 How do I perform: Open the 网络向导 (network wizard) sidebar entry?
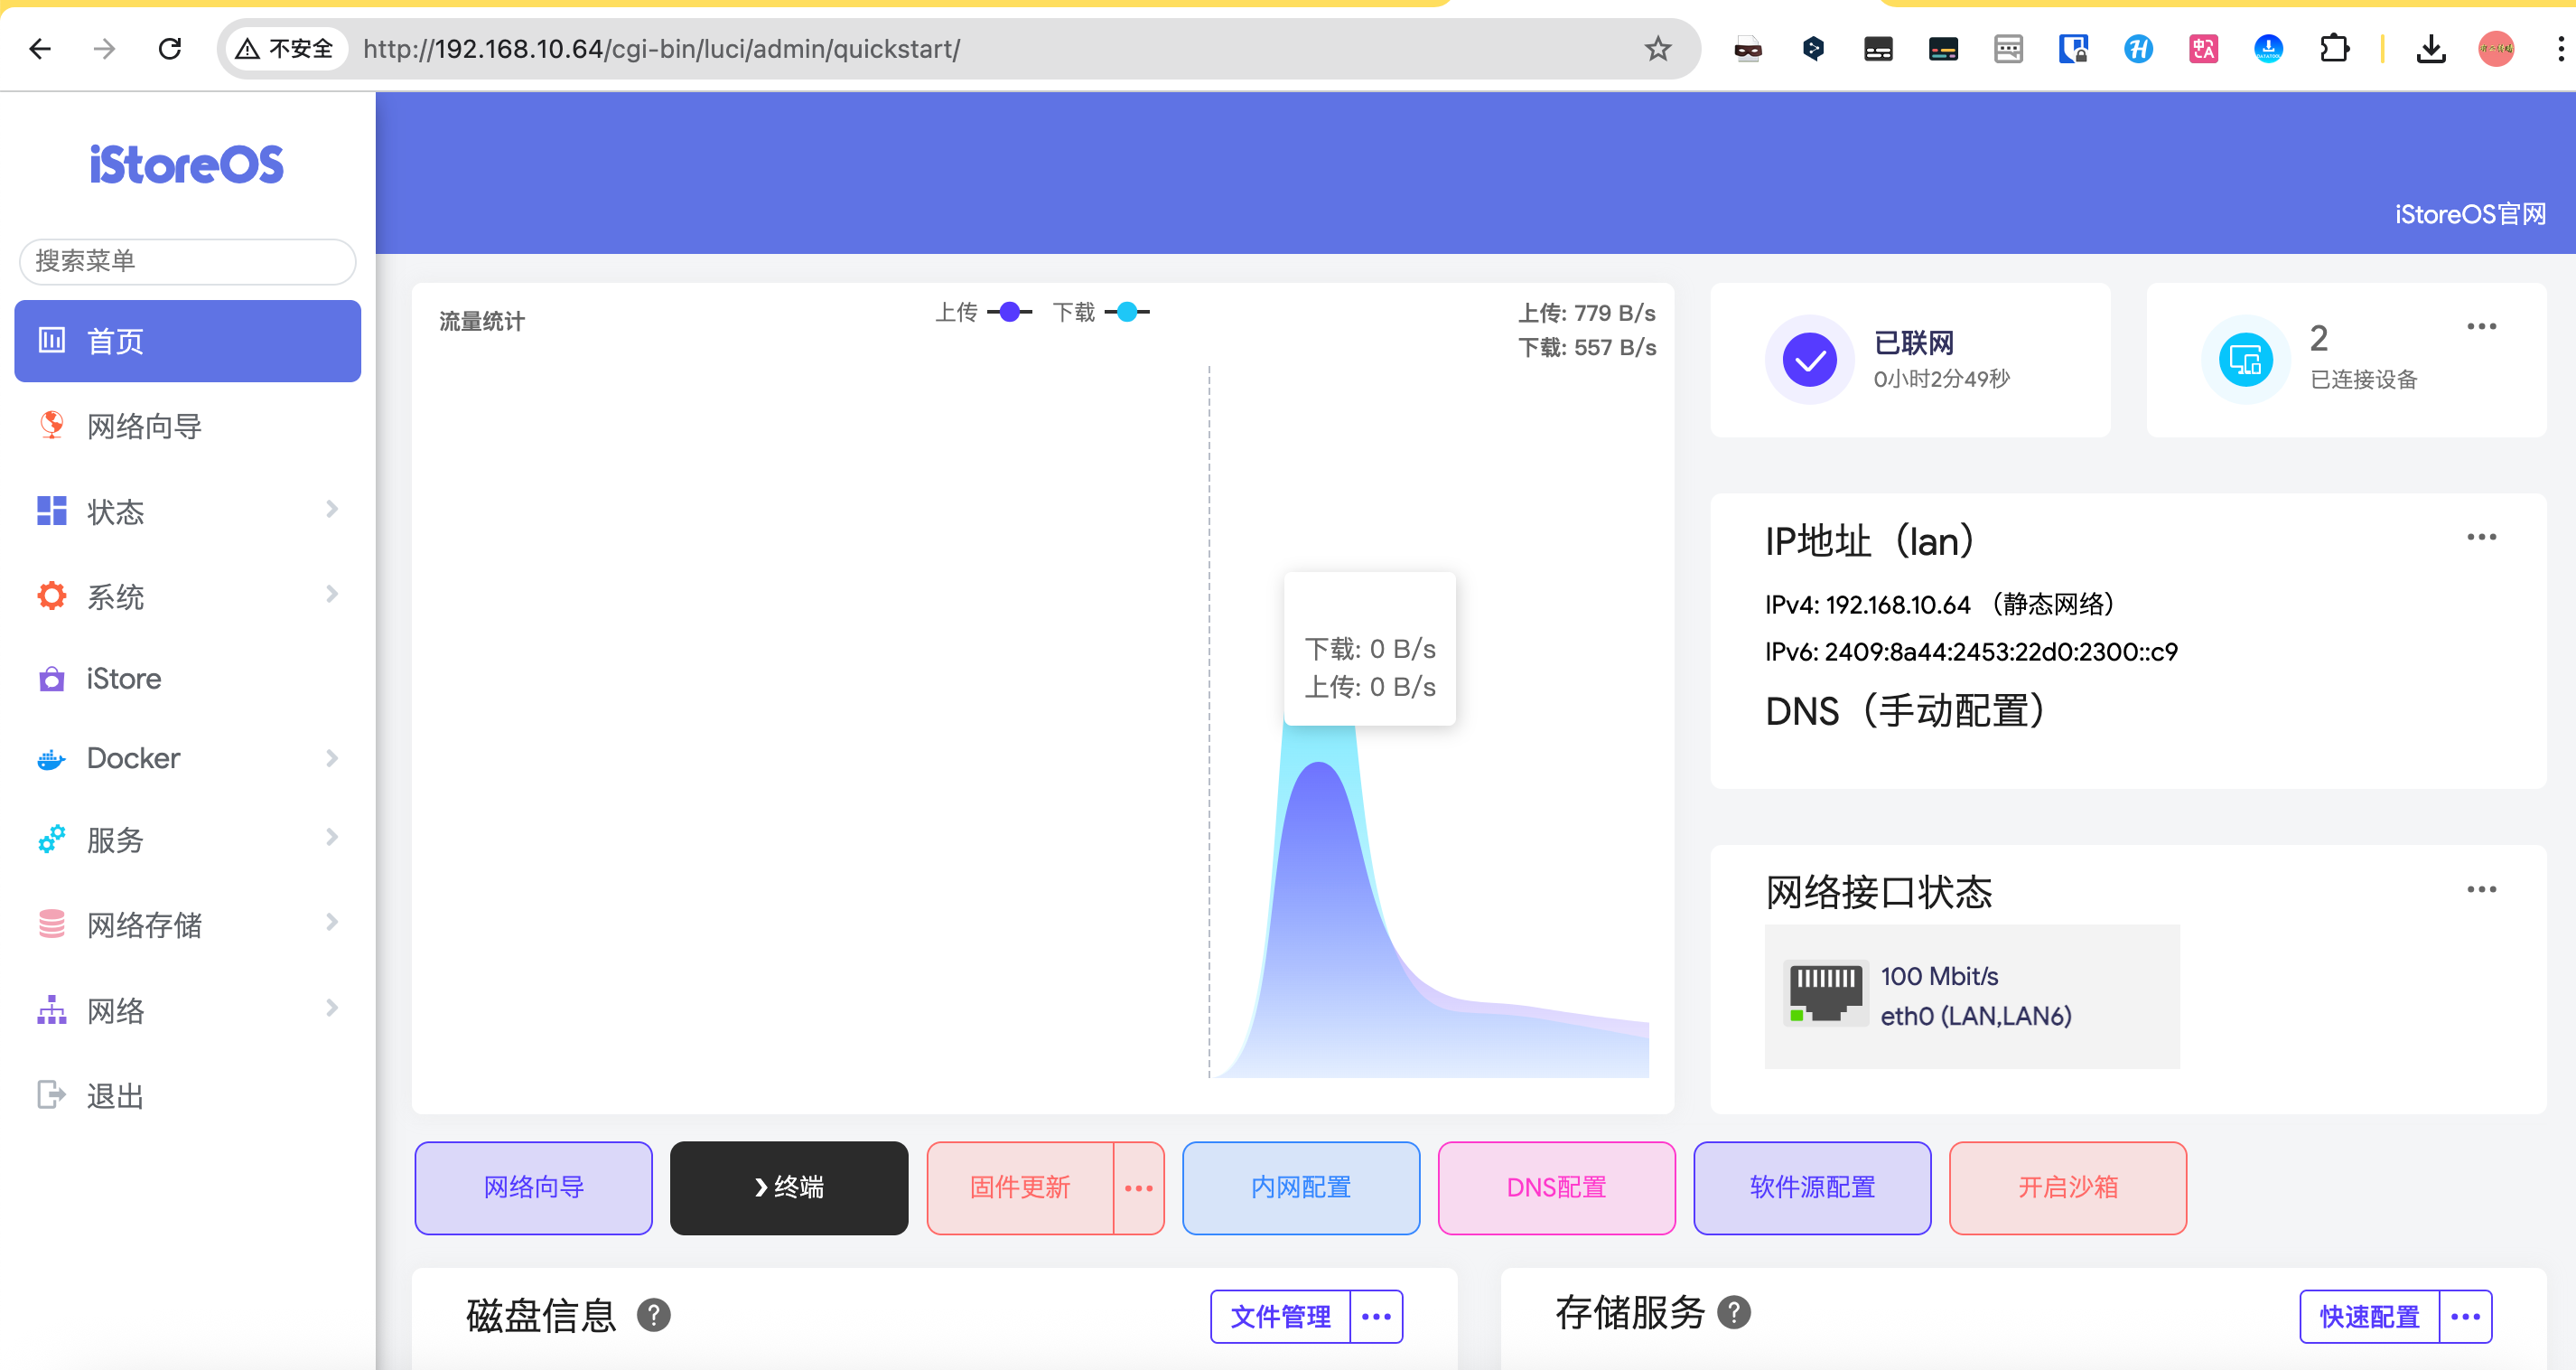click(143, 427)
